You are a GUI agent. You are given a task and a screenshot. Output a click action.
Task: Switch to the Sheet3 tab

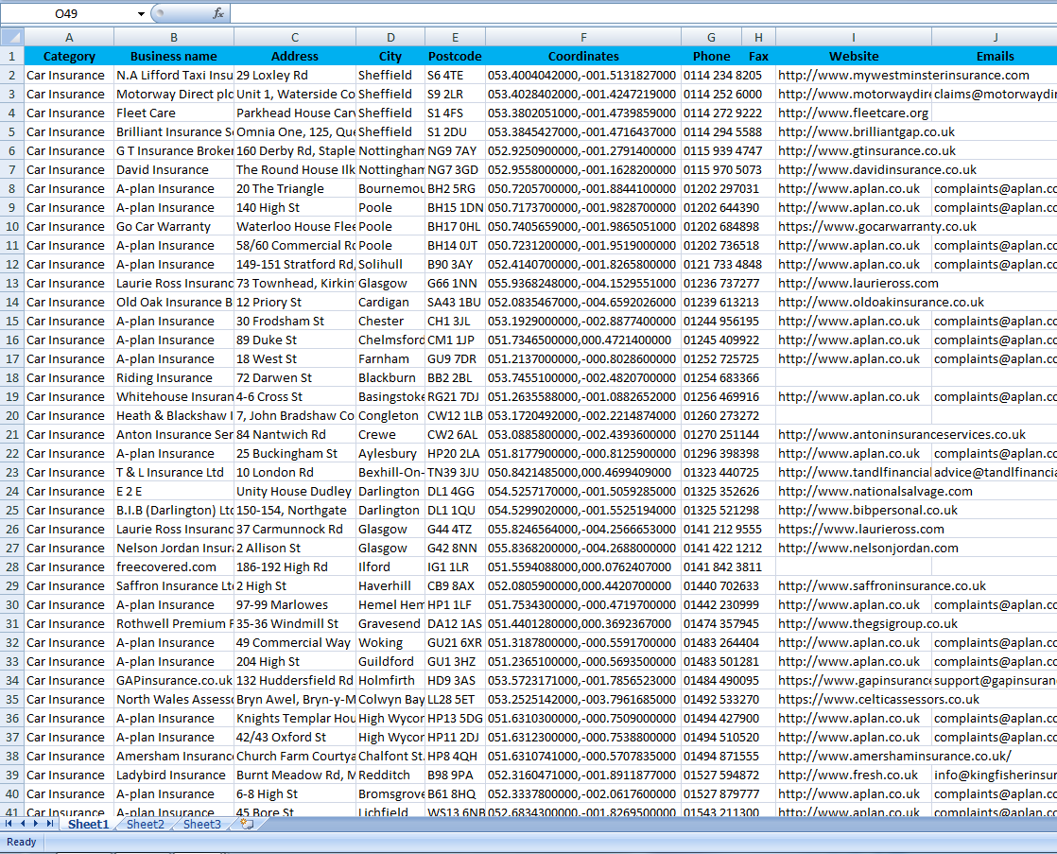pos(201,825)
